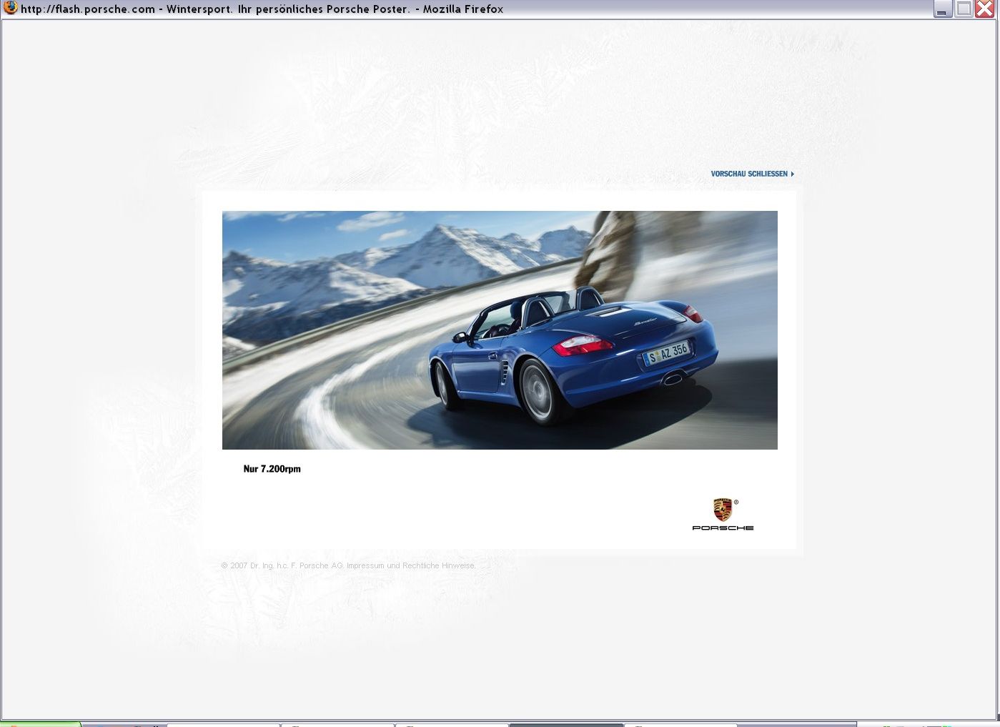This screenshot has height=727, width=1000.
Task: Close the Porsche poster window
Action: [x=986, y=9]
